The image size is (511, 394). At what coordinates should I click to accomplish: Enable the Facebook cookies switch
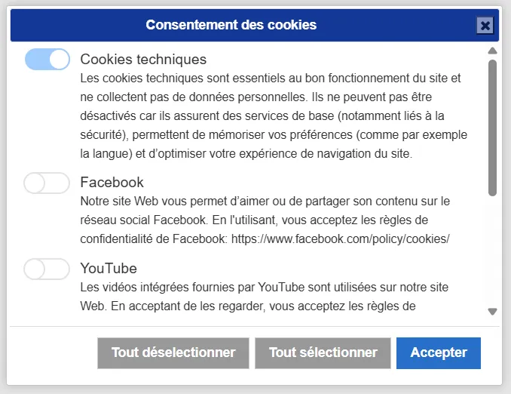click(x=47, y=183)
